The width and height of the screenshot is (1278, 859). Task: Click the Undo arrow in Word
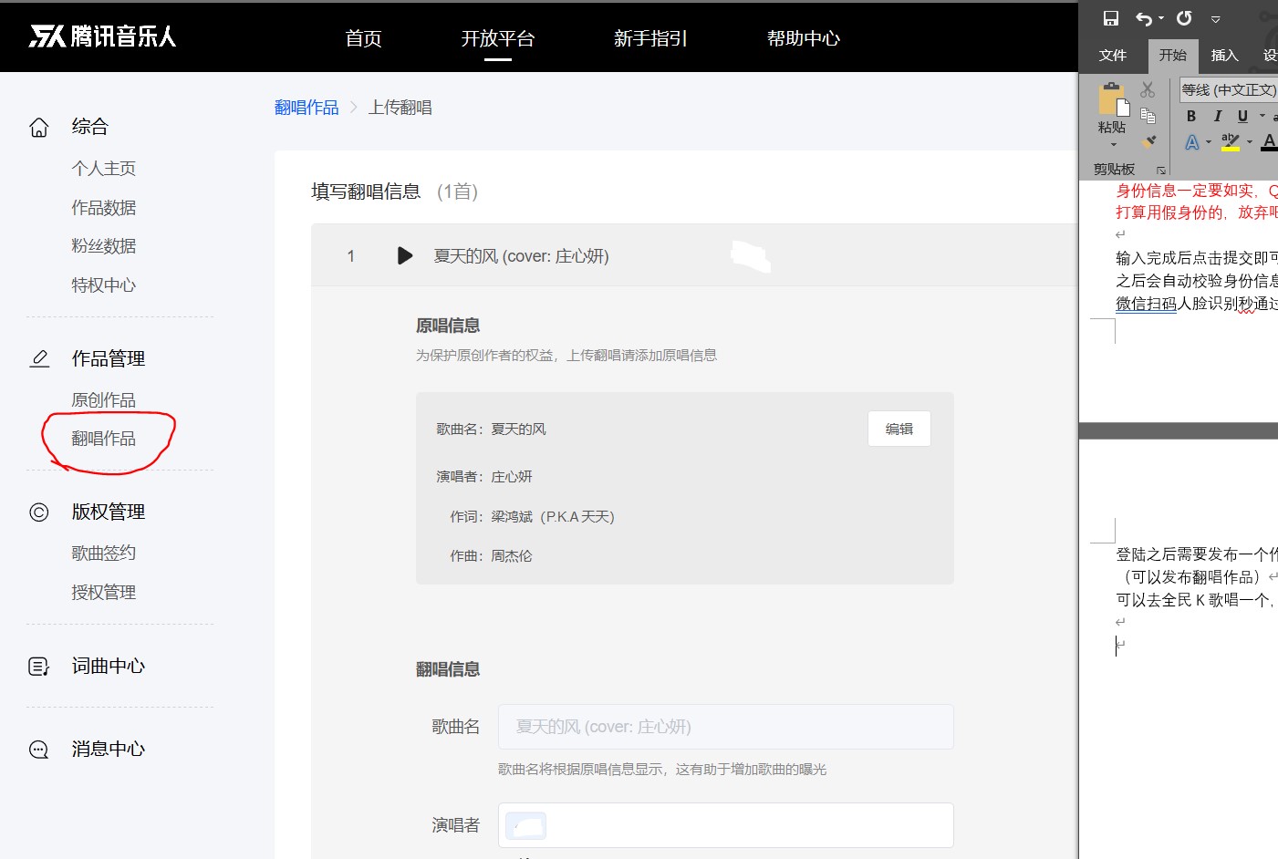coord(1144,18)
